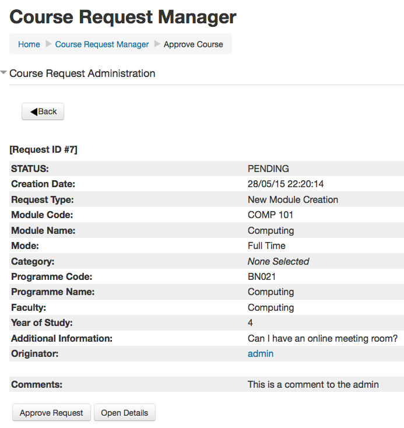Viewport: 404px width, 428px height.
Task: Select the Approve Course breadcrumb item
Action: 193,44
